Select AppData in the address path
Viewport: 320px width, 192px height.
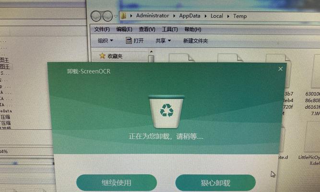point(190,16)
